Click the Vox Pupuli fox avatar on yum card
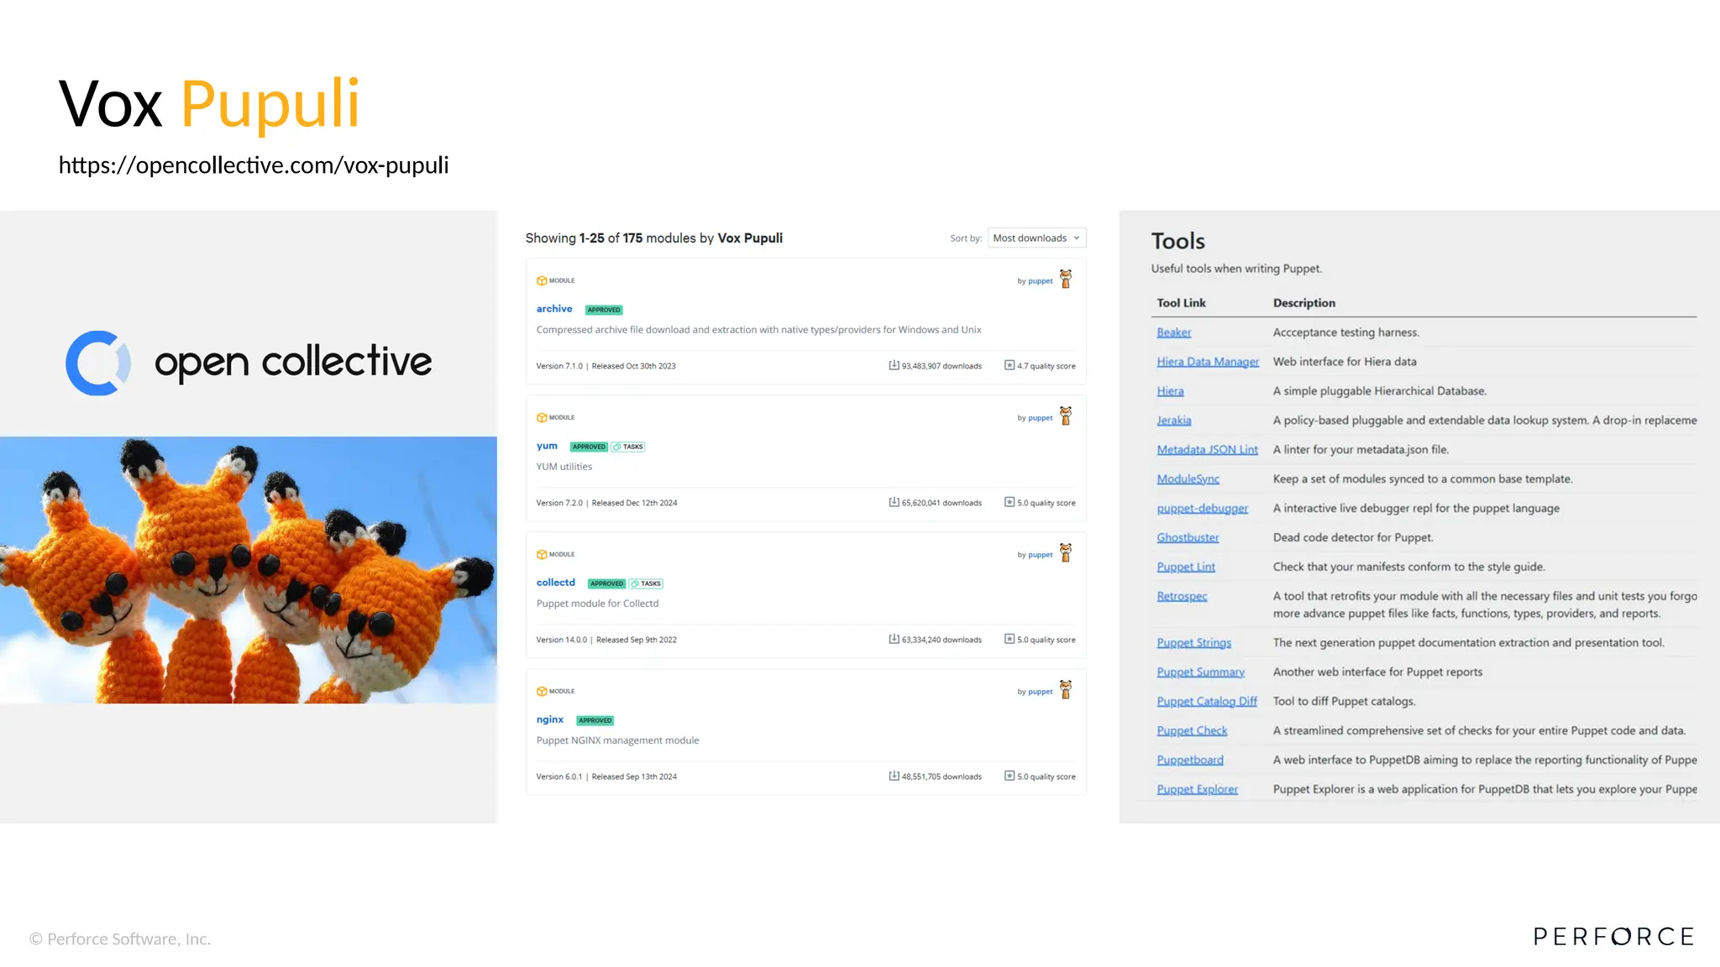 (1066, 416)
